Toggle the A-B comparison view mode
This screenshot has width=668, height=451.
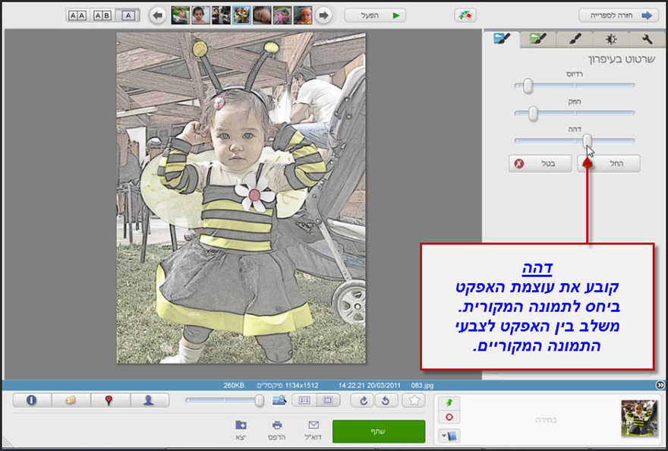101,15
